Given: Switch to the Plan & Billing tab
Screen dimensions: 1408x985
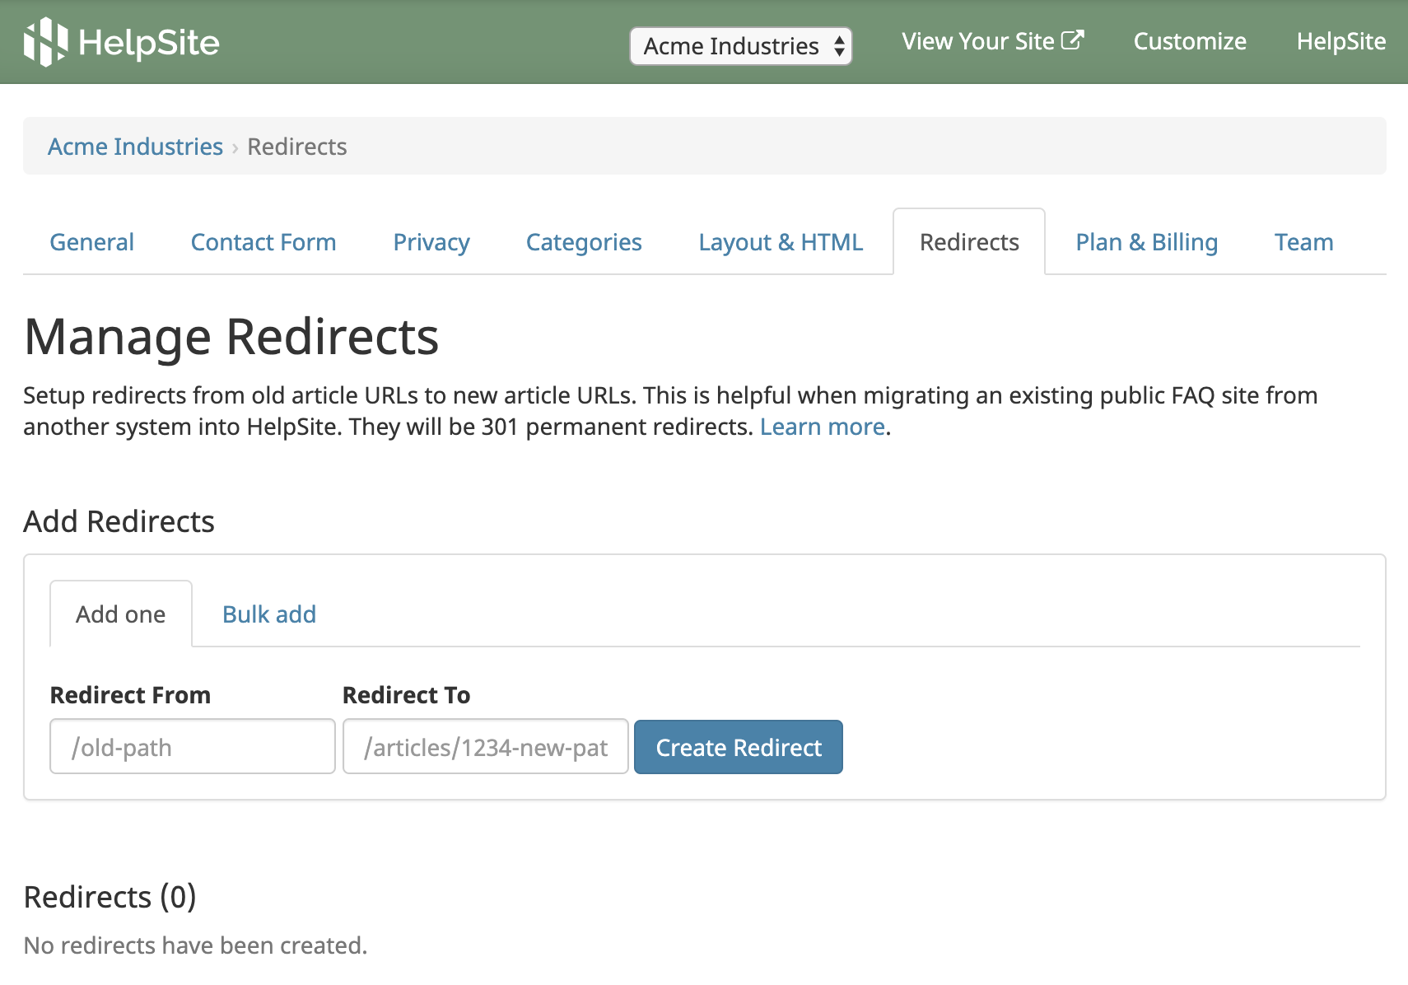Looking at the screenshot, I should [x=1146, y=242].
